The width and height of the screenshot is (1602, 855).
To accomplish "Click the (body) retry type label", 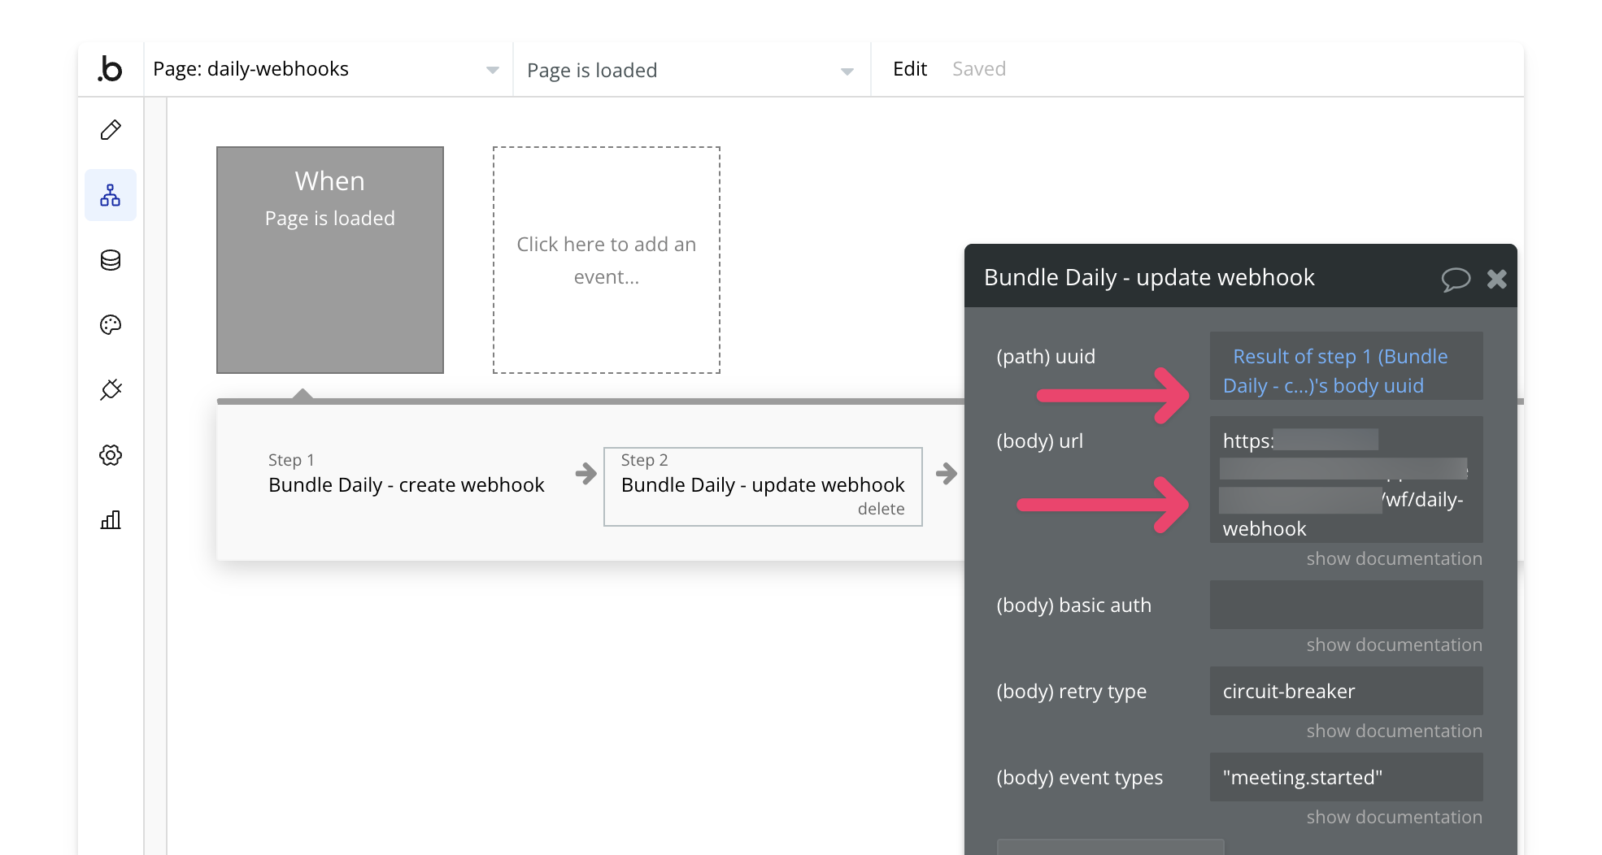I will (1072, 692).
